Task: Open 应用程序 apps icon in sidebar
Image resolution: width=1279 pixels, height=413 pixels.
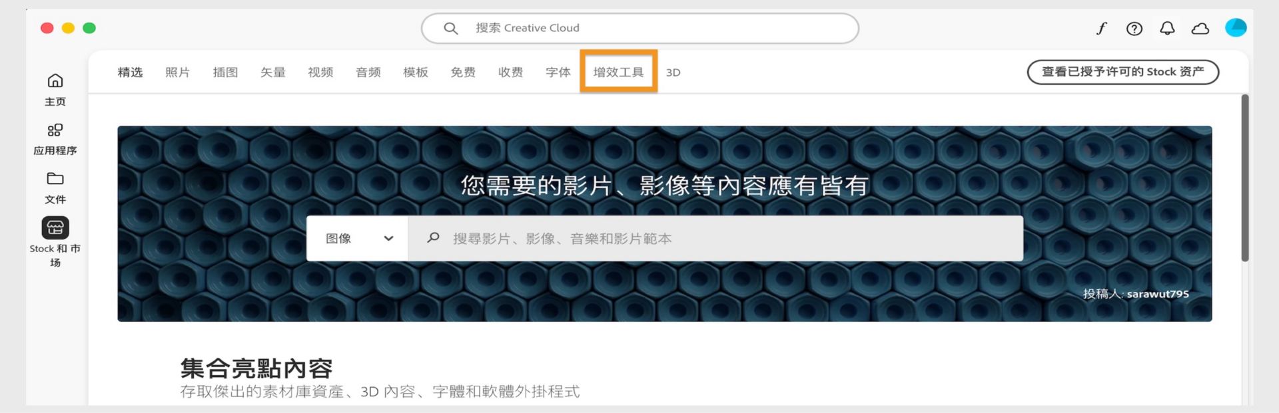Action: 55,130
